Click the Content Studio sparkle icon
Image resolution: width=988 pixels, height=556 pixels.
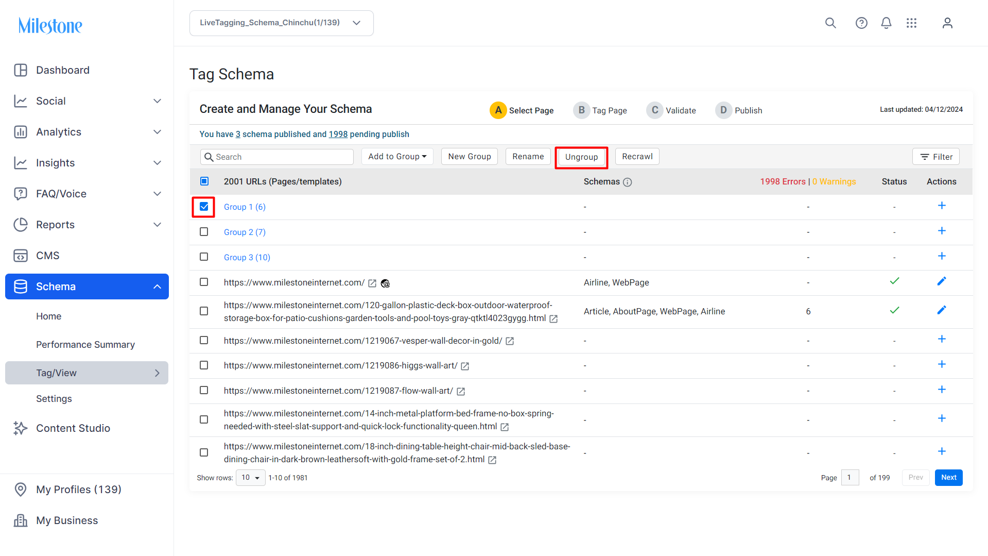[x=21, y=428]
